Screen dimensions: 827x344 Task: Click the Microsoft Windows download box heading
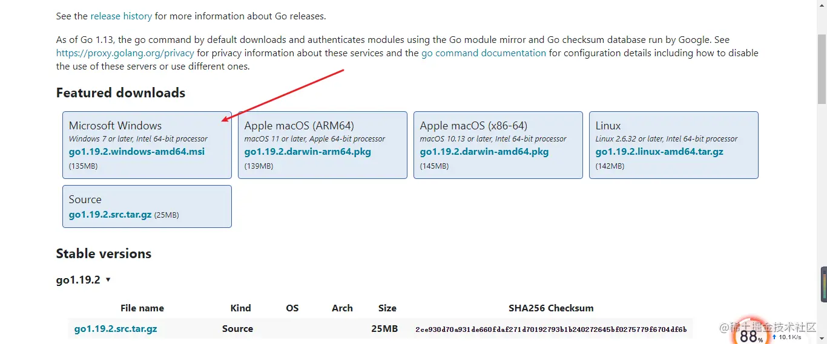pyautogui.click(x=115, y=126)
